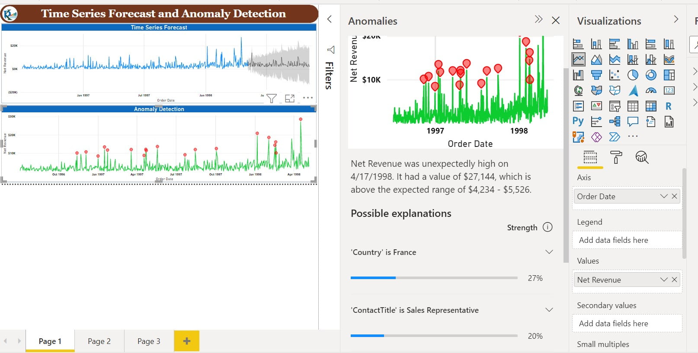Select the Q&A speech bubble visual
The height and width of the screenshot is (353, 698).
[633, 122]
